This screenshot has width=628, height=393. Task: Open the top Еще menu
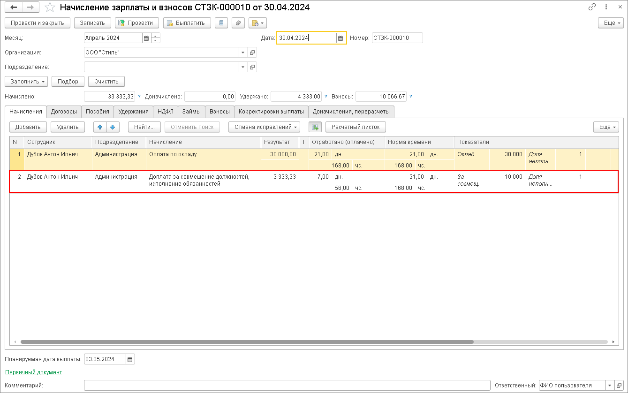coord(610,23)
